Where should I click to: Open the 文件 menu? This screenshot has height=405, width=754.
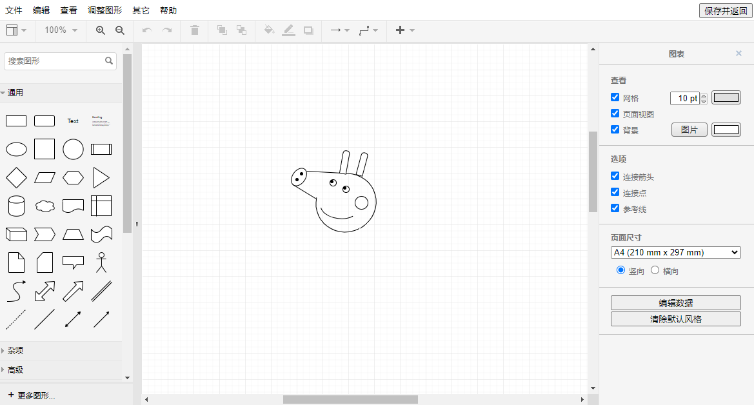tap(14, 10)
